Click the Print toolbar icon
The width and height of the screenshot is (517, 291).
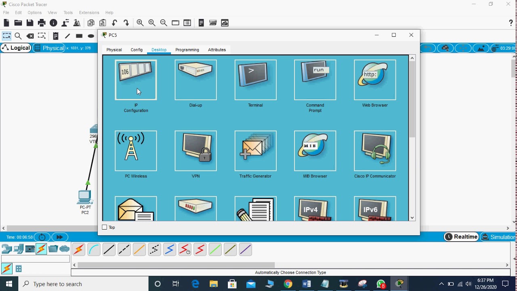click(x=42, y=23)
